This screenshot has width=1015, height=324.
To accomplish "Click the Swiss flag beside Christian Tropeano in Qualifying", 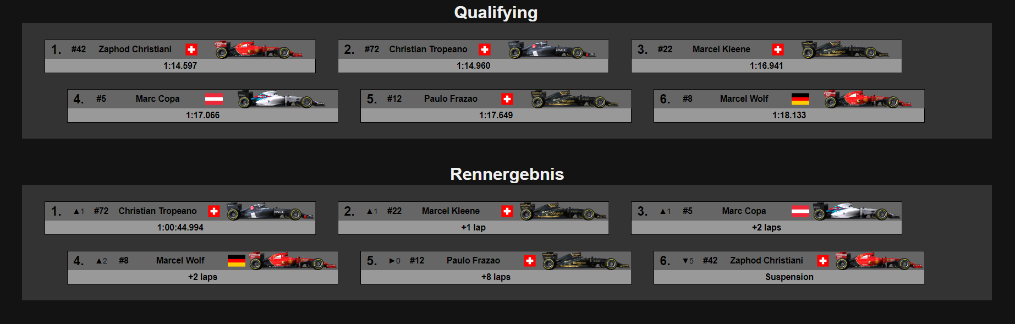I will tap(485, 50).
